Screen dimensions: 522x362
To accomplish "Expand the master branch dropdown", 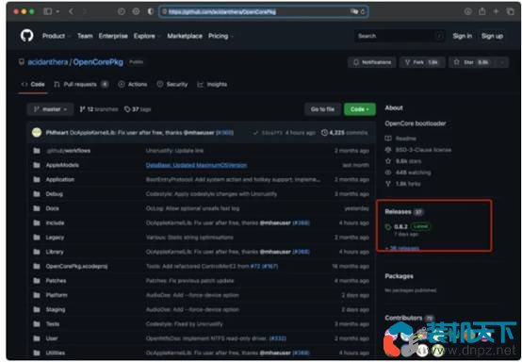I will tap(50, 109).
